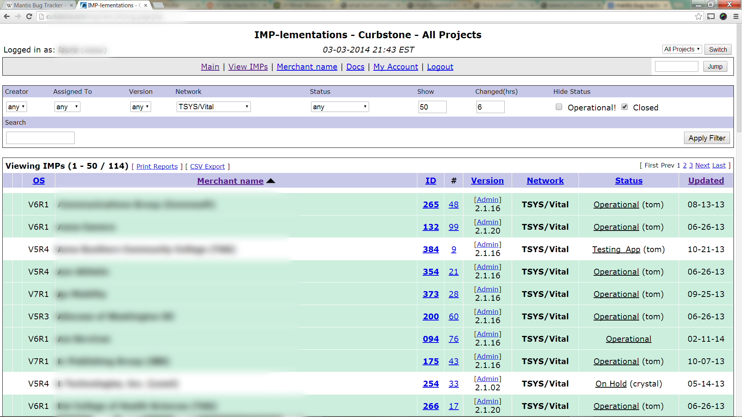The width and height of the screenshot is (742, 417).
Task: Sort by the Status column header
Action: click(x=629, y=181)
